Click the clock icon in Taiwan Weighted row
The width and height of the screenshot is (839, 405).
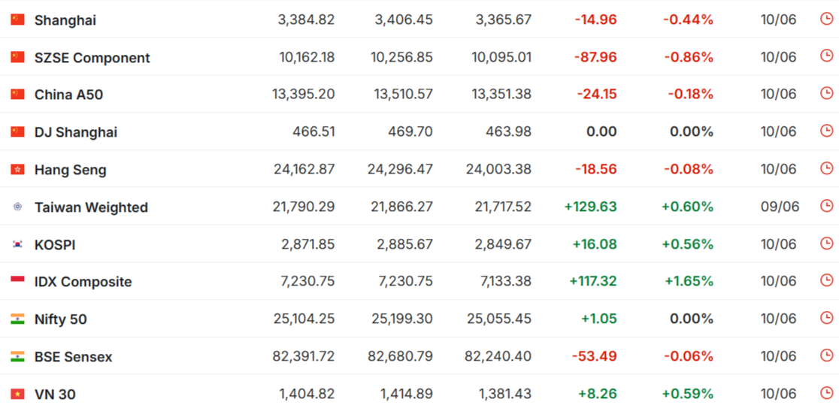click(x=826, y=206)
